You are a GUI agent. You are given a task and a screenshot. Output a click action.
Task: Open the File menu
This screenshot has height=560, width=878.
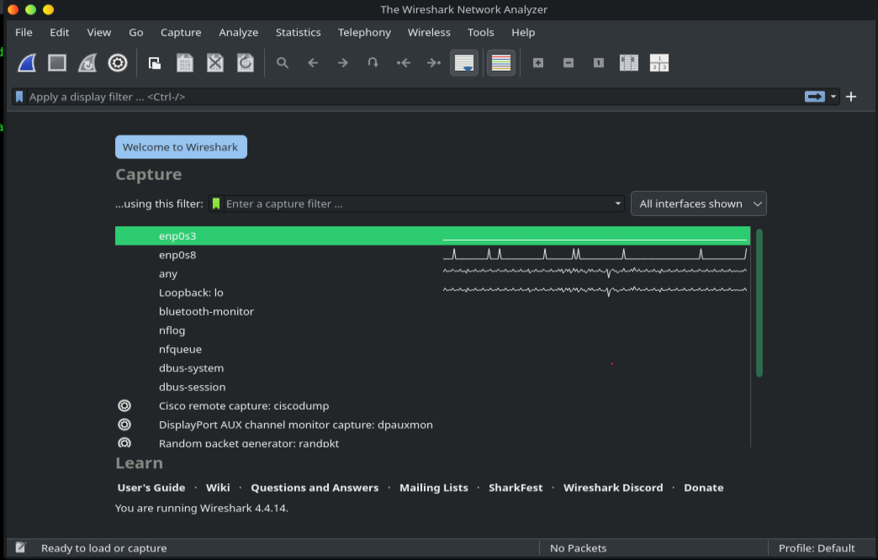pos(24,32)
